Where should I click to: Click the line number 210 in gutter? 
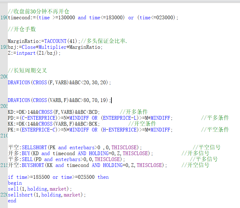pos(4,136)
